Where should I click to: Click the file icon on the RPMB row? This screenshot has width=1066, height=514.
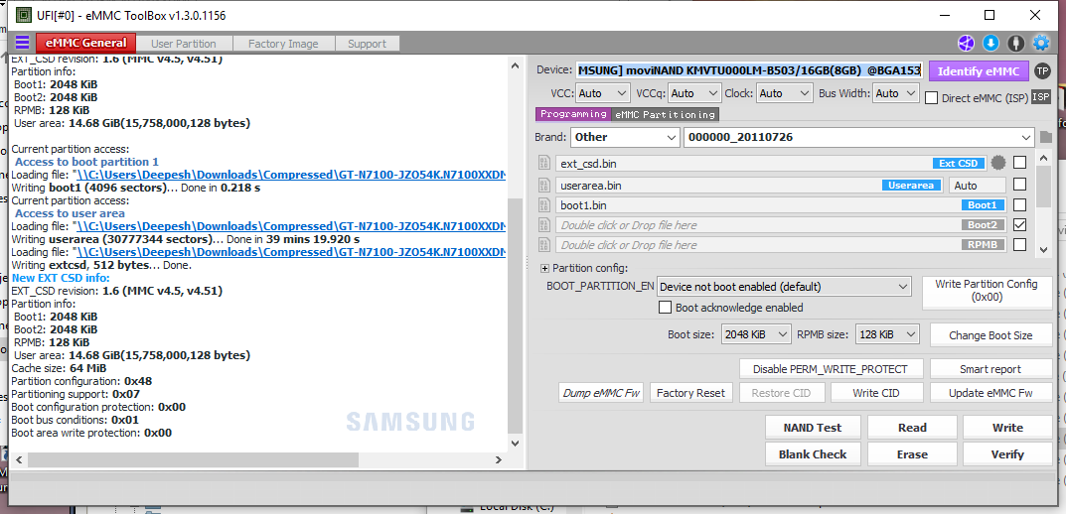tap(543, 244)
